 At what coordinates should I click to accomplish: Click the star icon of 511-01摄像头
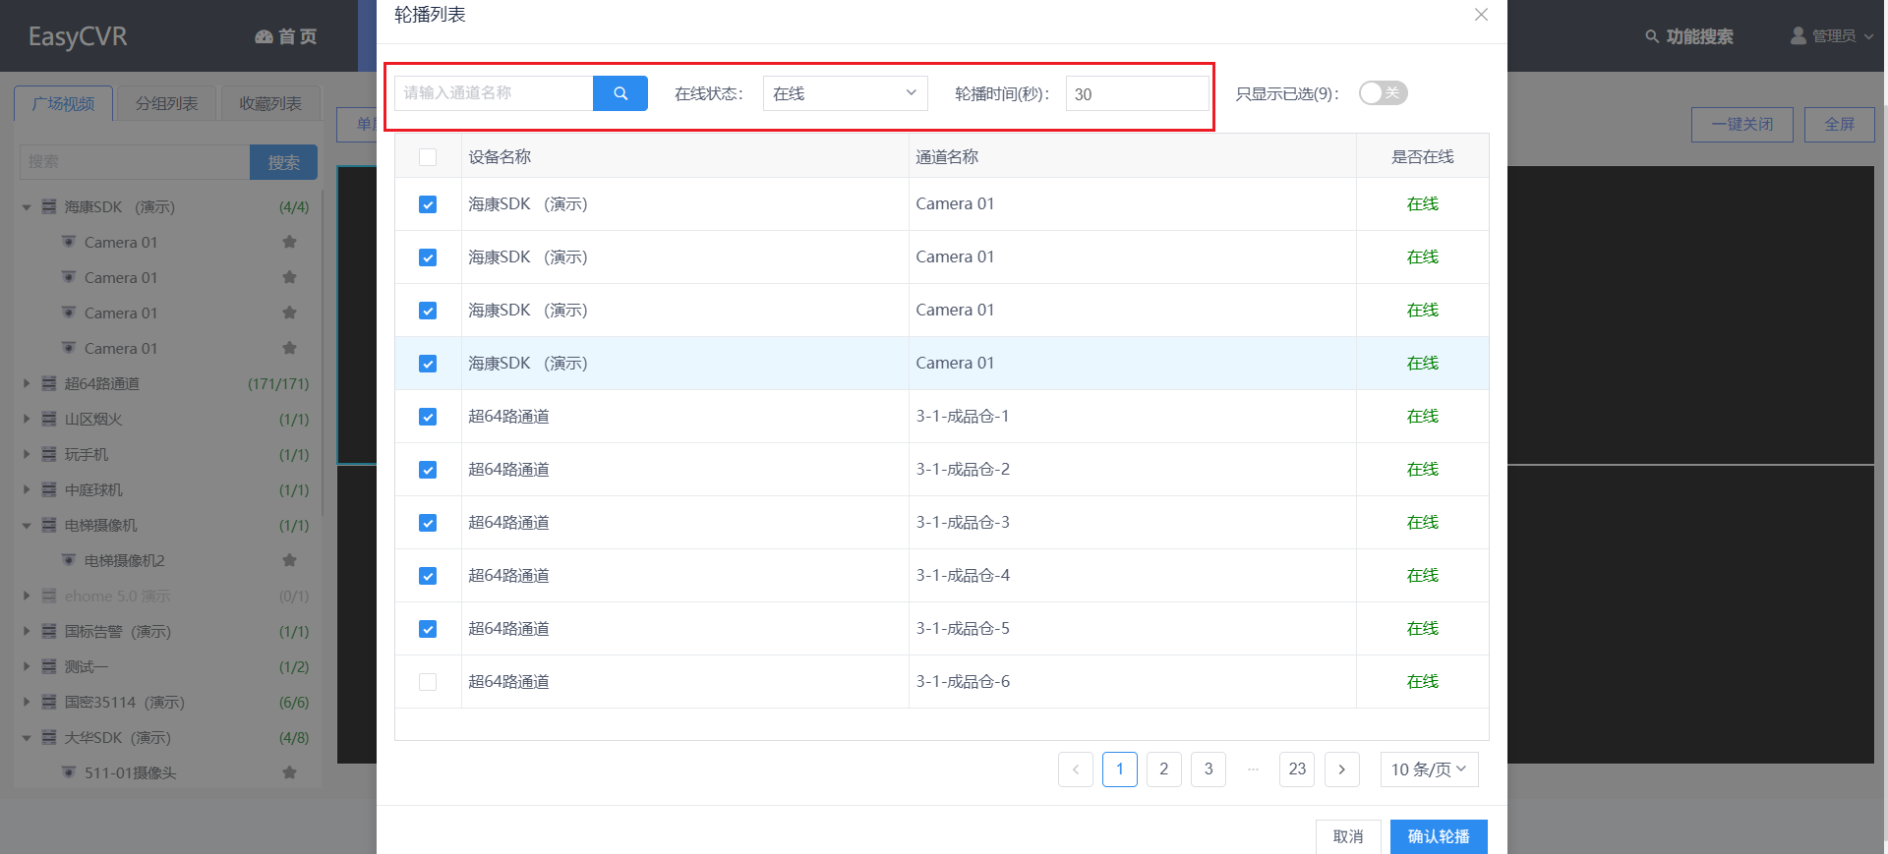pyautogui.click(x=289, y=772)
